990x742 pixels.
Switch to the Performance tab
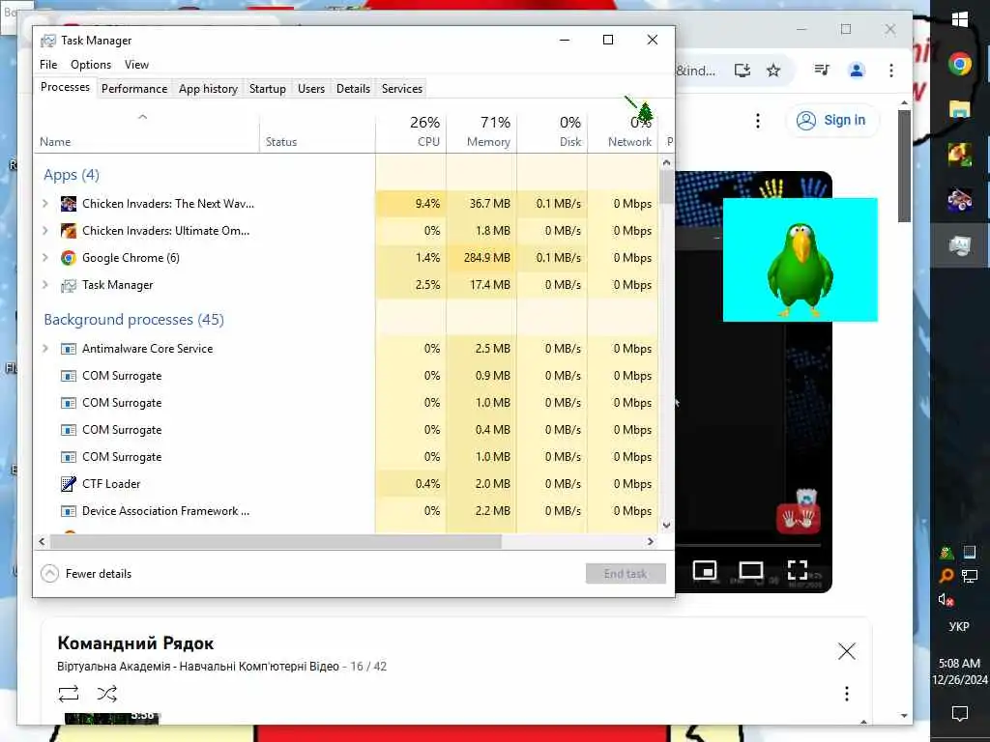click(x=134, y=89)
